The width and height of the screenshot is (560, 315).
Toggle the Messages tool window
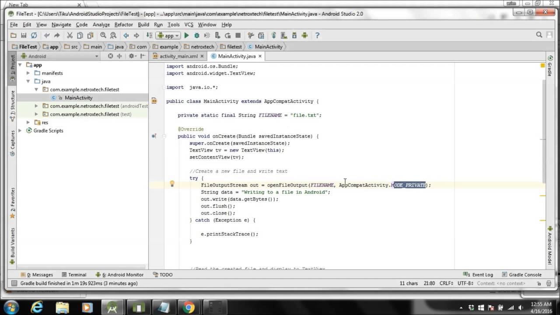pyautogui.click(x=36, y=275)
